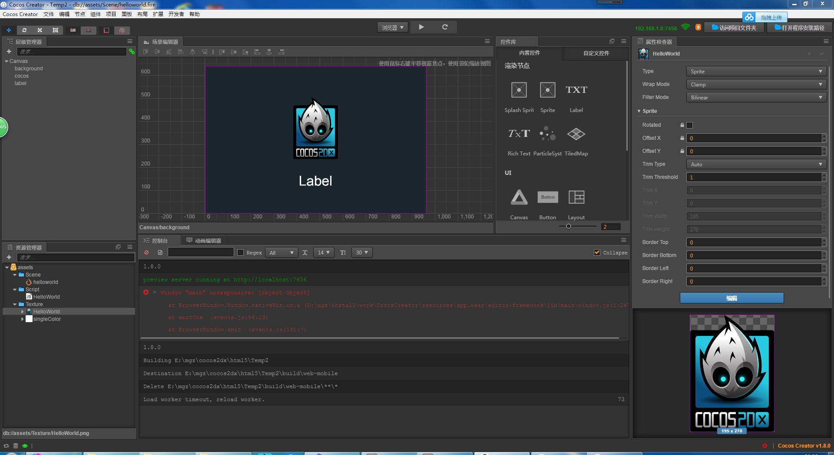Click the refresh preview icon
Screen dimensions: 834x455
[445, 27]
